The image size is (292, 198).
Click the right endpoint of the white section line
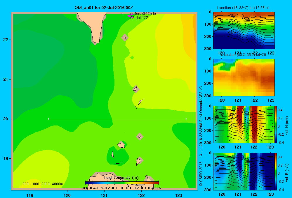point(186,119)
